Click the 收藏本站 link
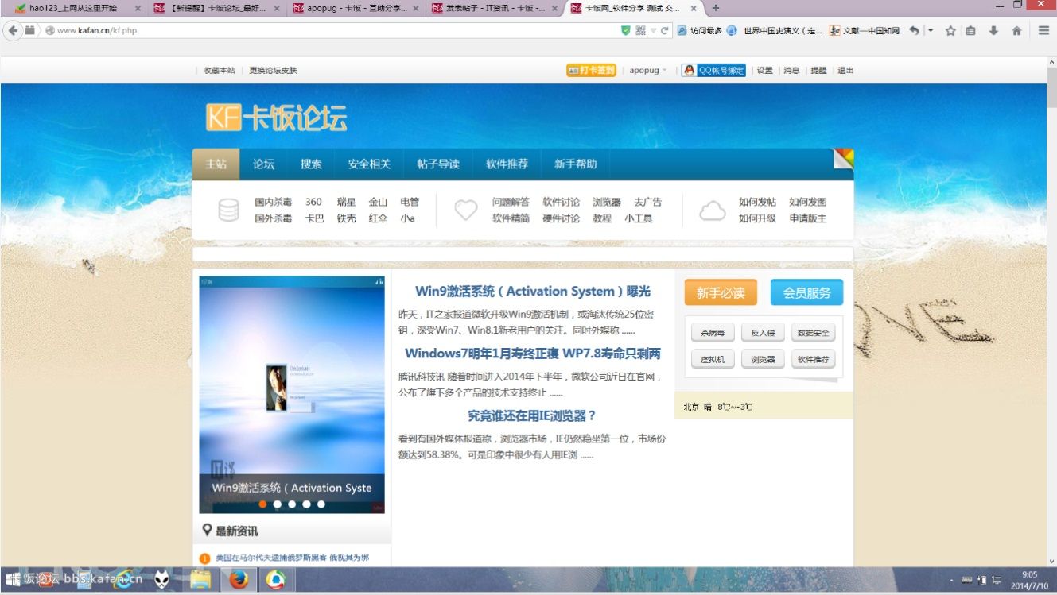Screen dimensions: 1057x595 (219, 71)
